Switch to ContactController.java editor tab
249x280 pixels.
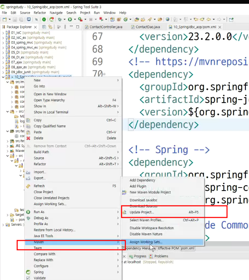[104, 27]
